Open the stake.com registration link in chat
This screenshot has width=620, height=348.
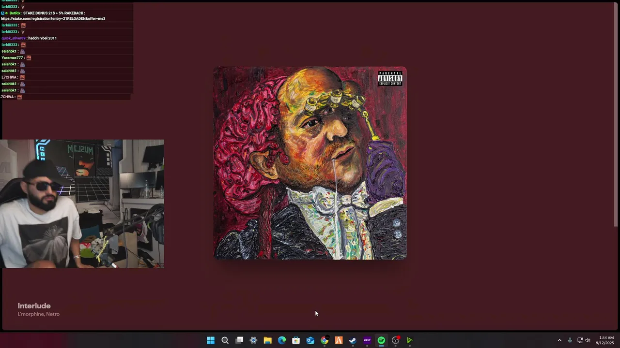tap(53, 19)
